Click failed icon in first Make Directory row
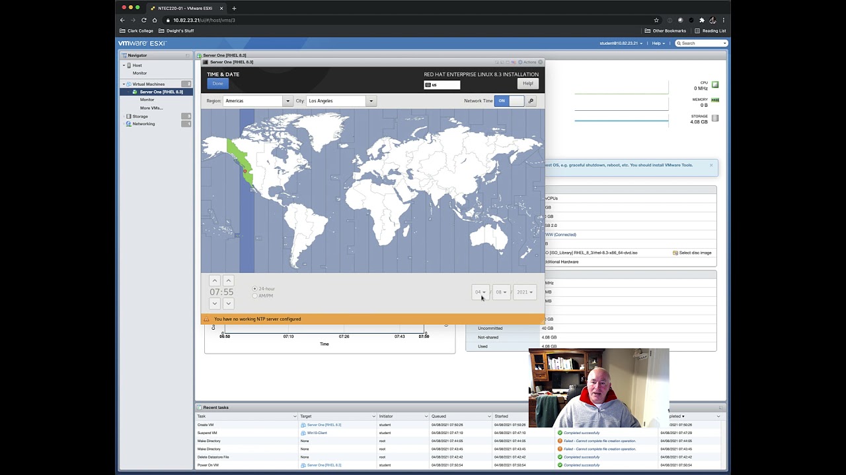 pyautogui.click(x=560, y=441)
